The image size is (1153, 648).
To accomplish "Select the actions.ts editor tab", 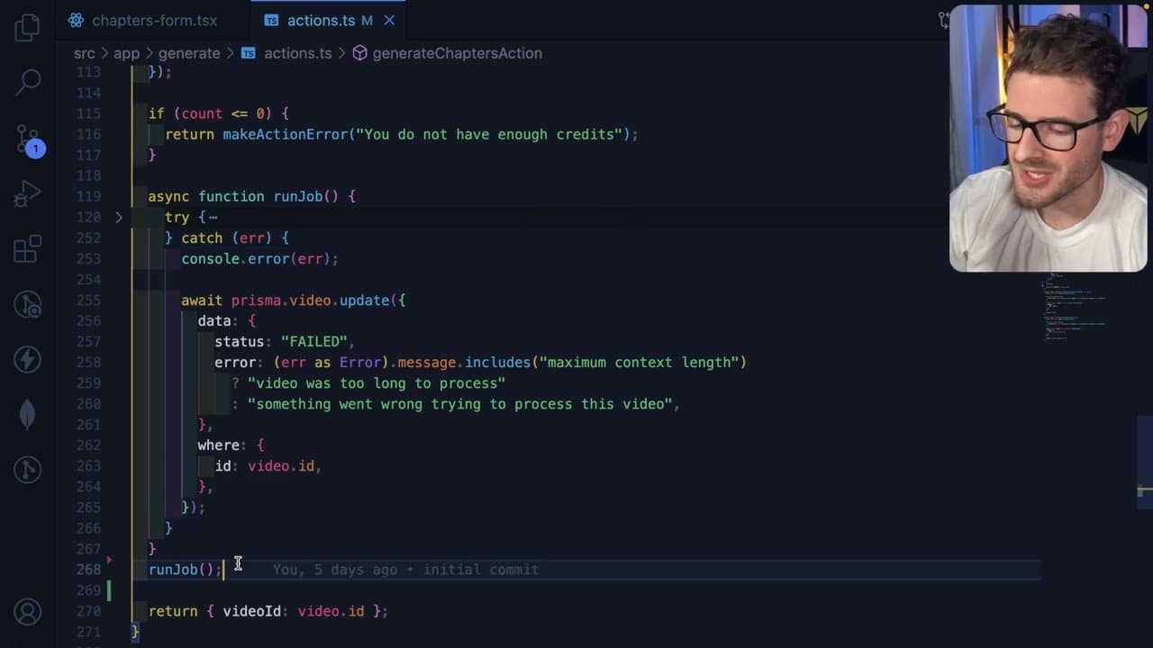I will click(x=320, y=20).
